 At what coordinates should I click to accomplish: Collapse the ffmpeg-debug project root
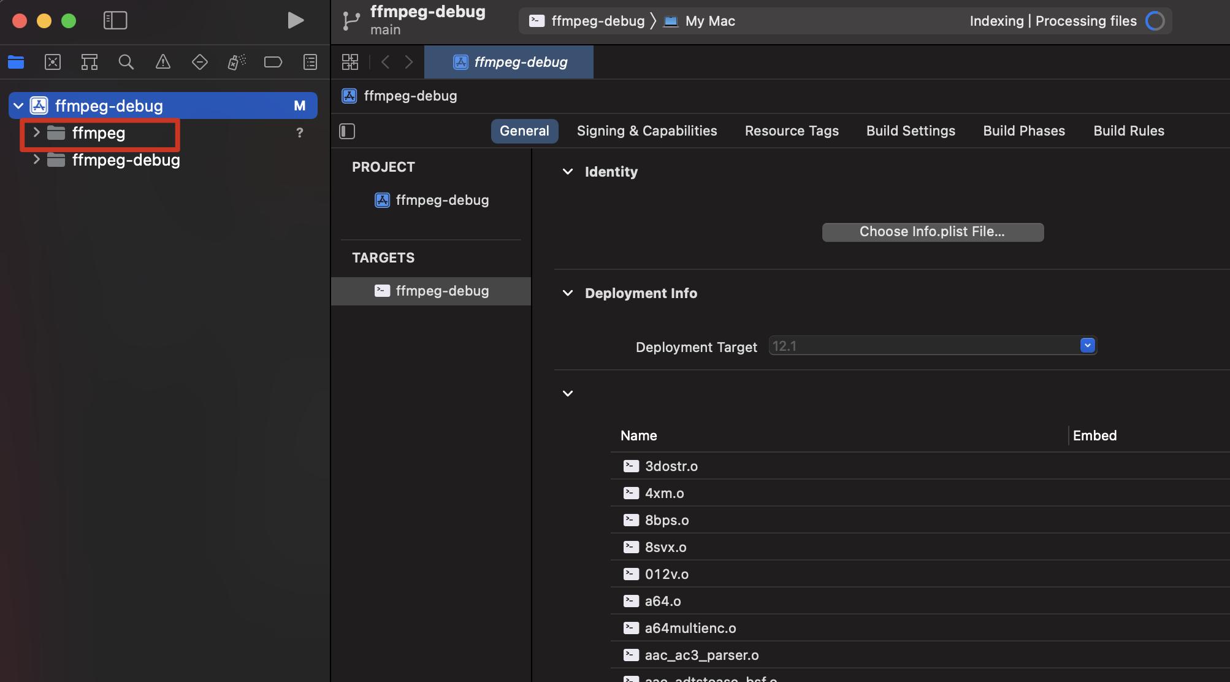18,105
